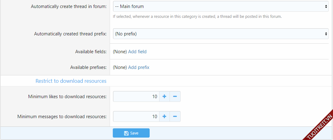Click the 'Minimum messages to download resources' label

point(62,117)
